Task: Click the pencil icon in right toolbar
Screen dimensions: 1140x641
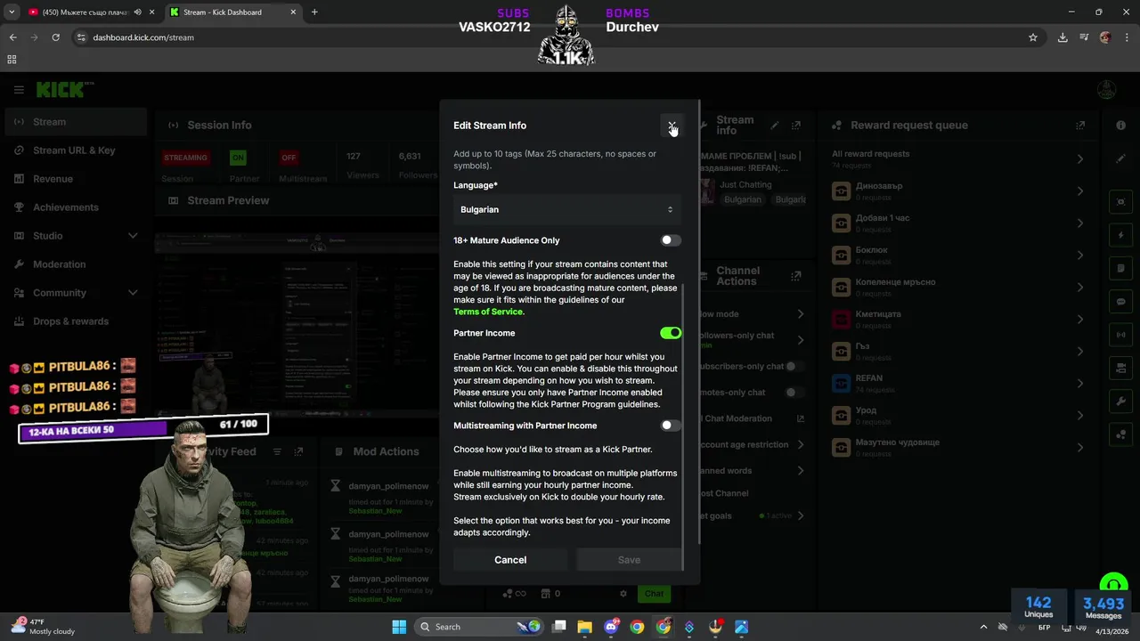Action: [1120, 159]
